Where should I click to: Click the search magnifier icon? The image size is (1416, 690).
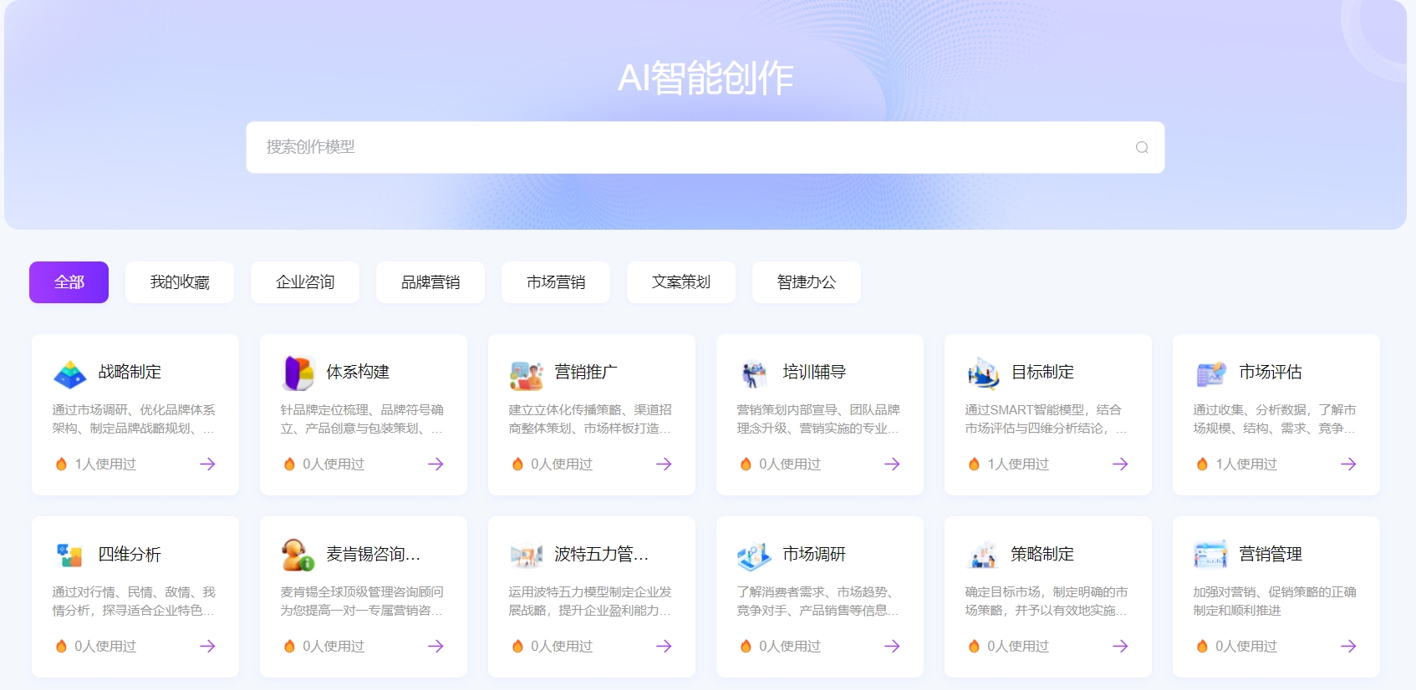tap(1141, 148)
